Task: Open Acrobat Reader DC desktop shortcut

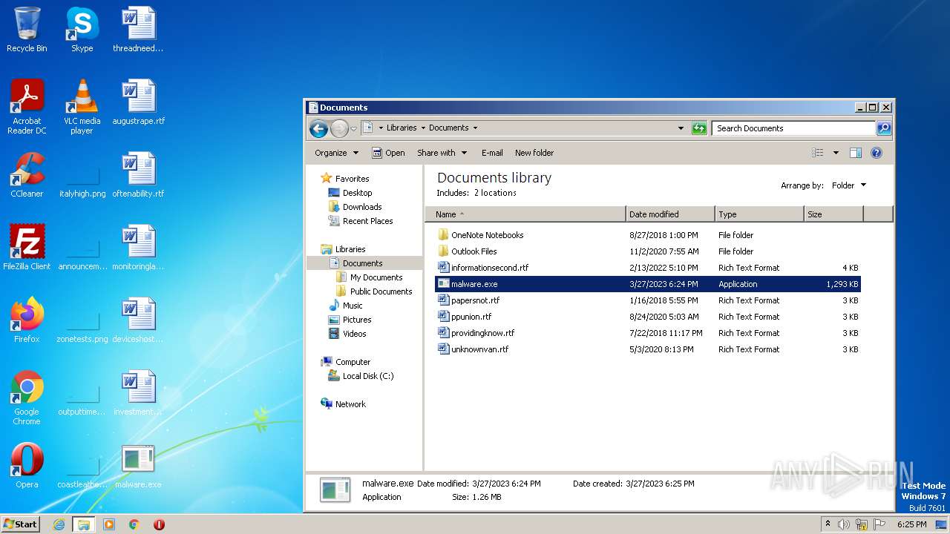Action: pos(27,106)
